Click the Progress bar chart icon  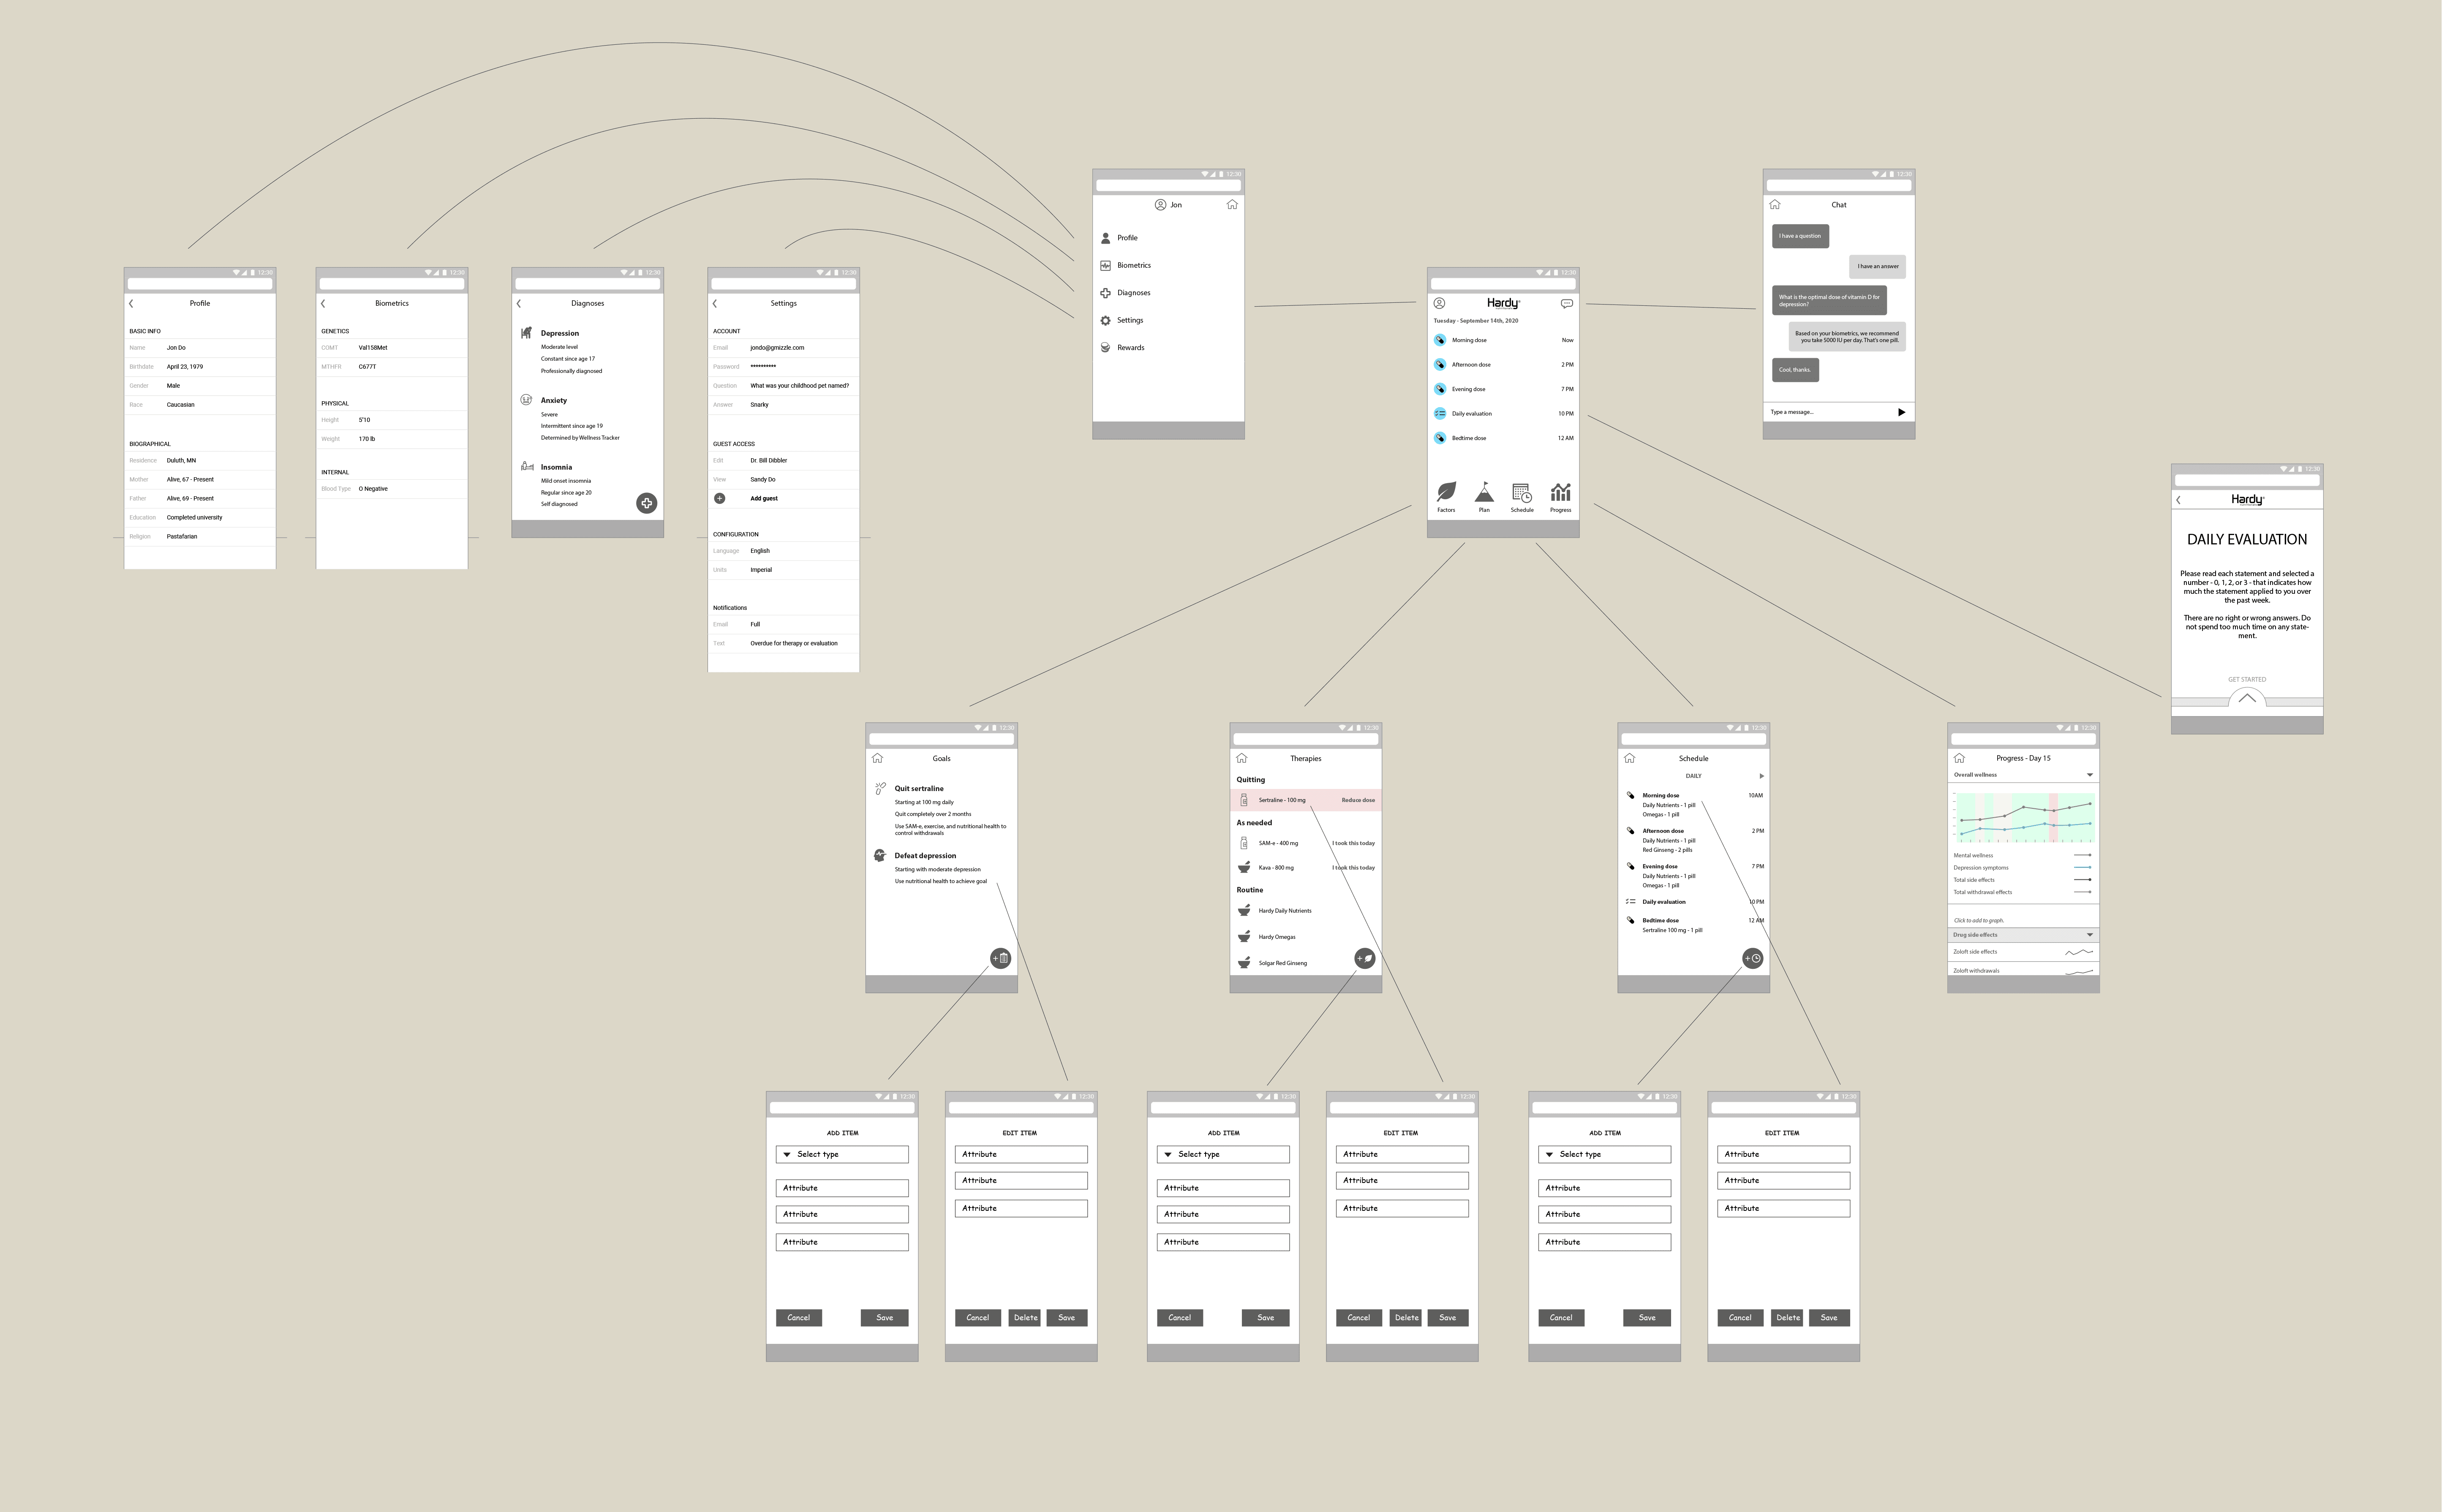click(1560, 492)
